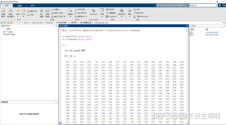Viewport: 226px width, 125px height.
Task: Open the Add-Ons (附加功能) icon
Action: pos(121,11)
